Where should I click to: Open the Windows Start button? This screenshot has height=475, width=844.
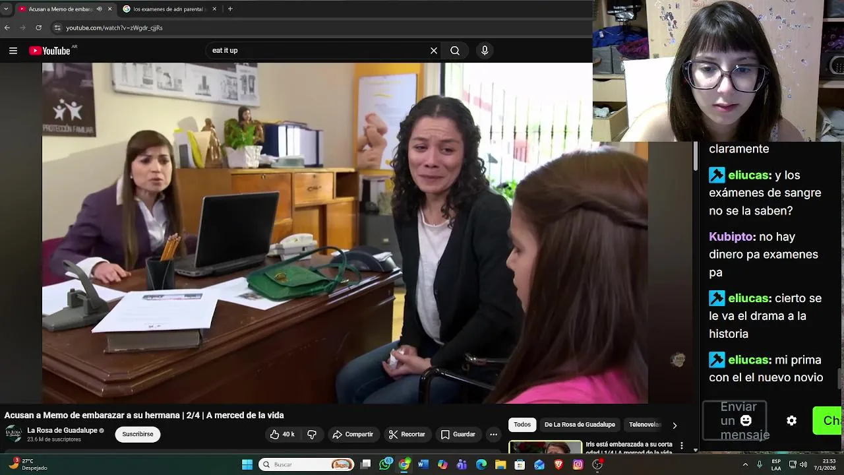[247, 464]
